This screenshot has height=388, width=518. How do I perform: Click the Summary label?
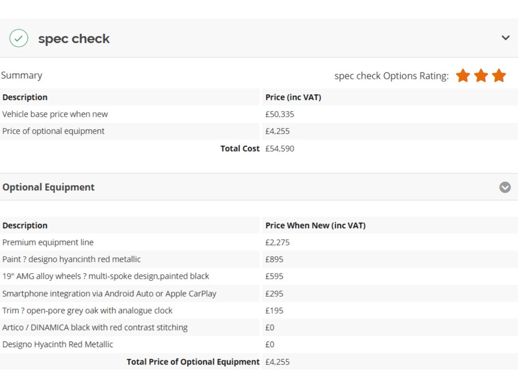(21, 76)
